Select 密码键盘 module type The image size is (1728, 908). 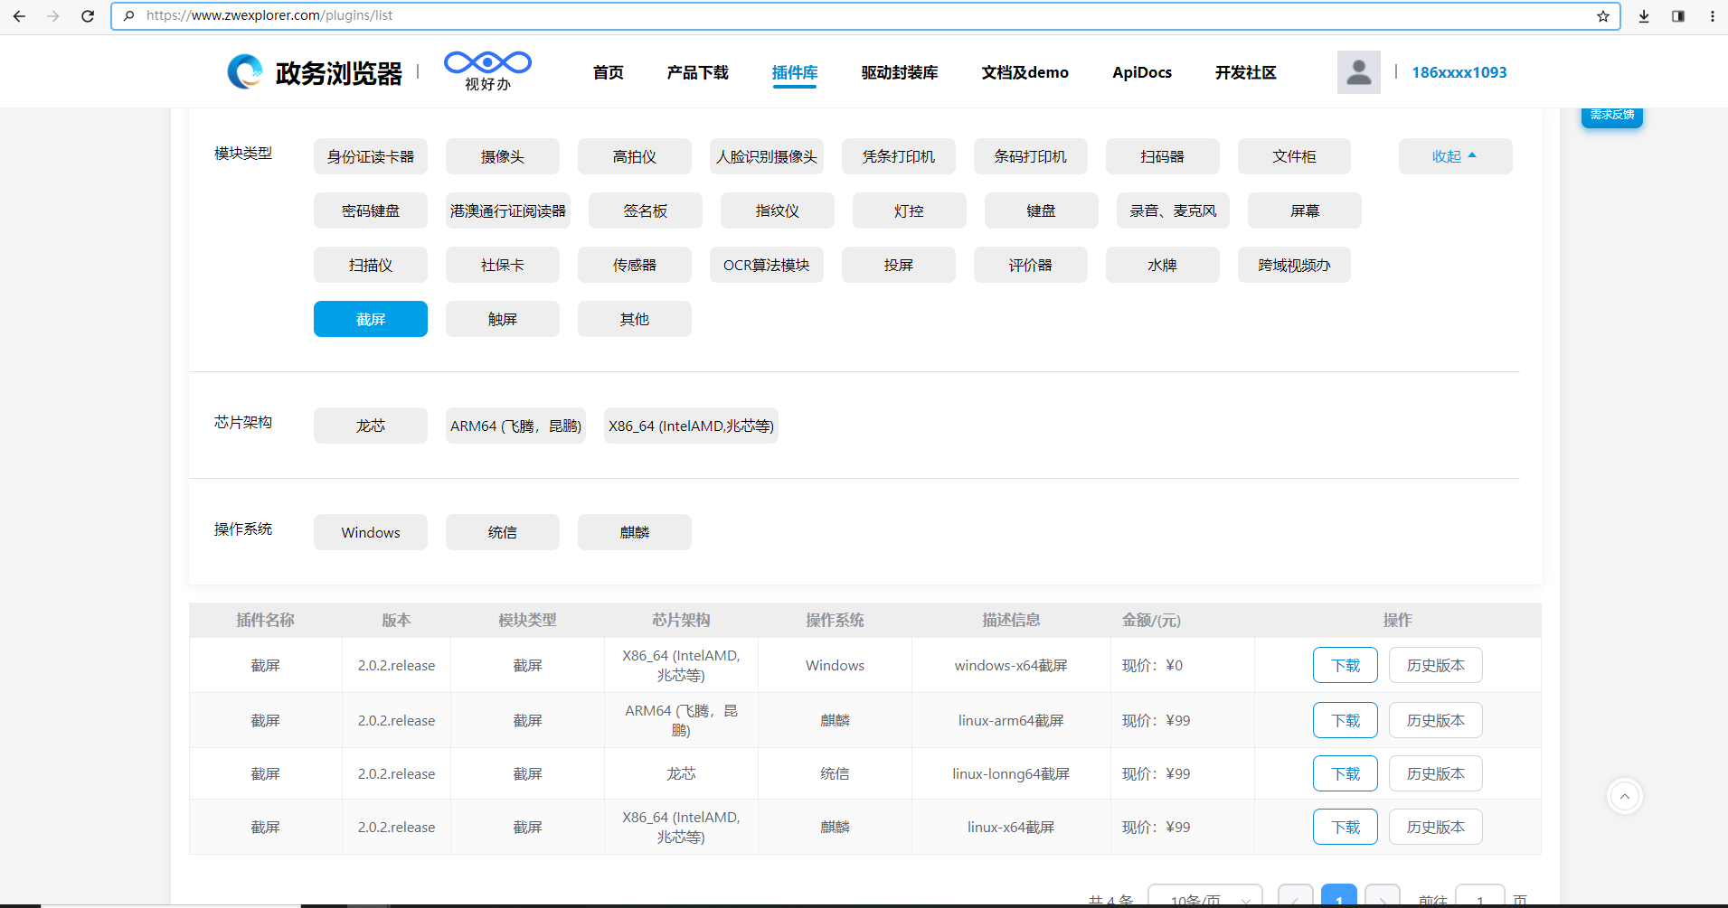tap(371, 211)
